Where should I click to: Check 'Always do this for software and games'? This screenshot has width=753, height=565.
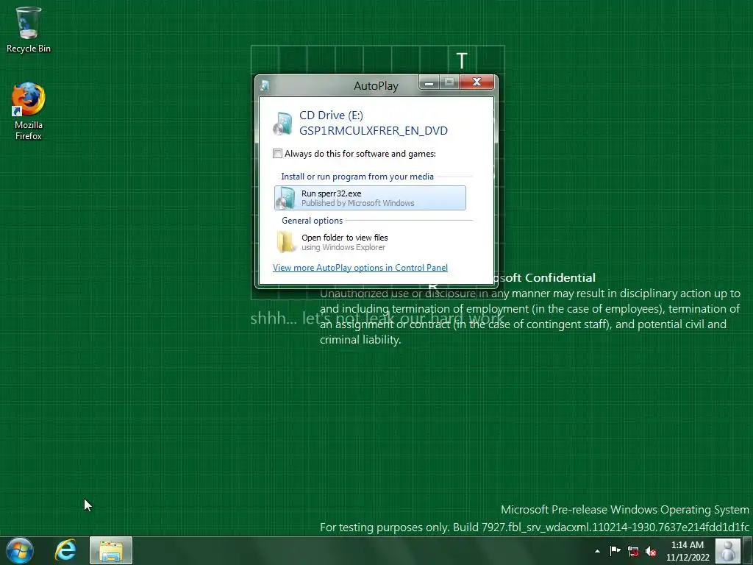[x=277, y=154]
